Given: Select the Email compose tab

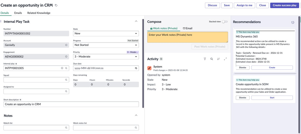Looking at the screenshot, I should point(187,28).
